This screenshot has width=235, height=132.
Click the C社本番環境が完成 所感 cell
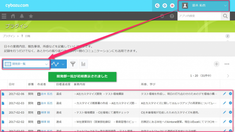click(180, 112)
